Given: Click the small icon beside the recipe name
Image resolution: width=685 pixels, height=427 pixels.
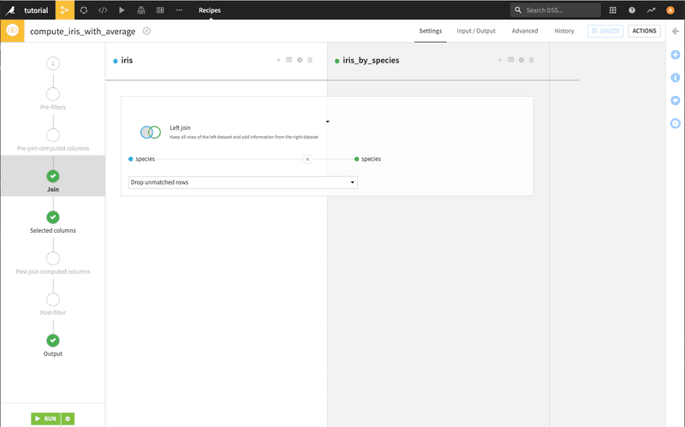Looking at the screenshot, I should coord(146,31).
